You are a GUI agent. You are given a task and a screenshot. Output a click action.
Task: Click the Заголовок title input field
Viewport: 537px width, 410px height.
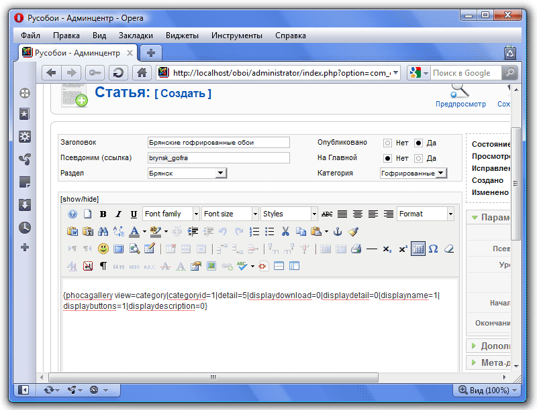(x=218, y=142)
